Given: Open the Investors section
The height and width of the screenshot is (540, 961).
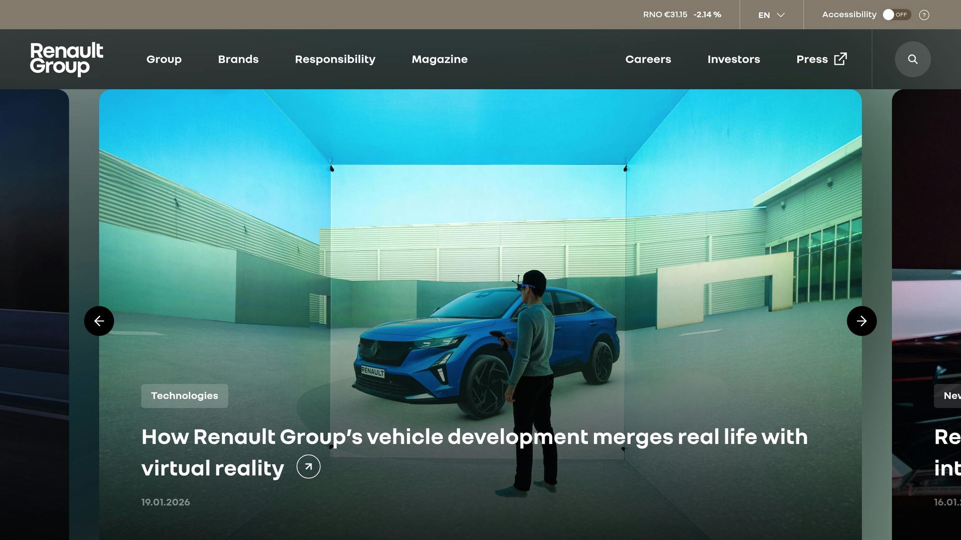Looking at the screenshot, I should 733,59.
